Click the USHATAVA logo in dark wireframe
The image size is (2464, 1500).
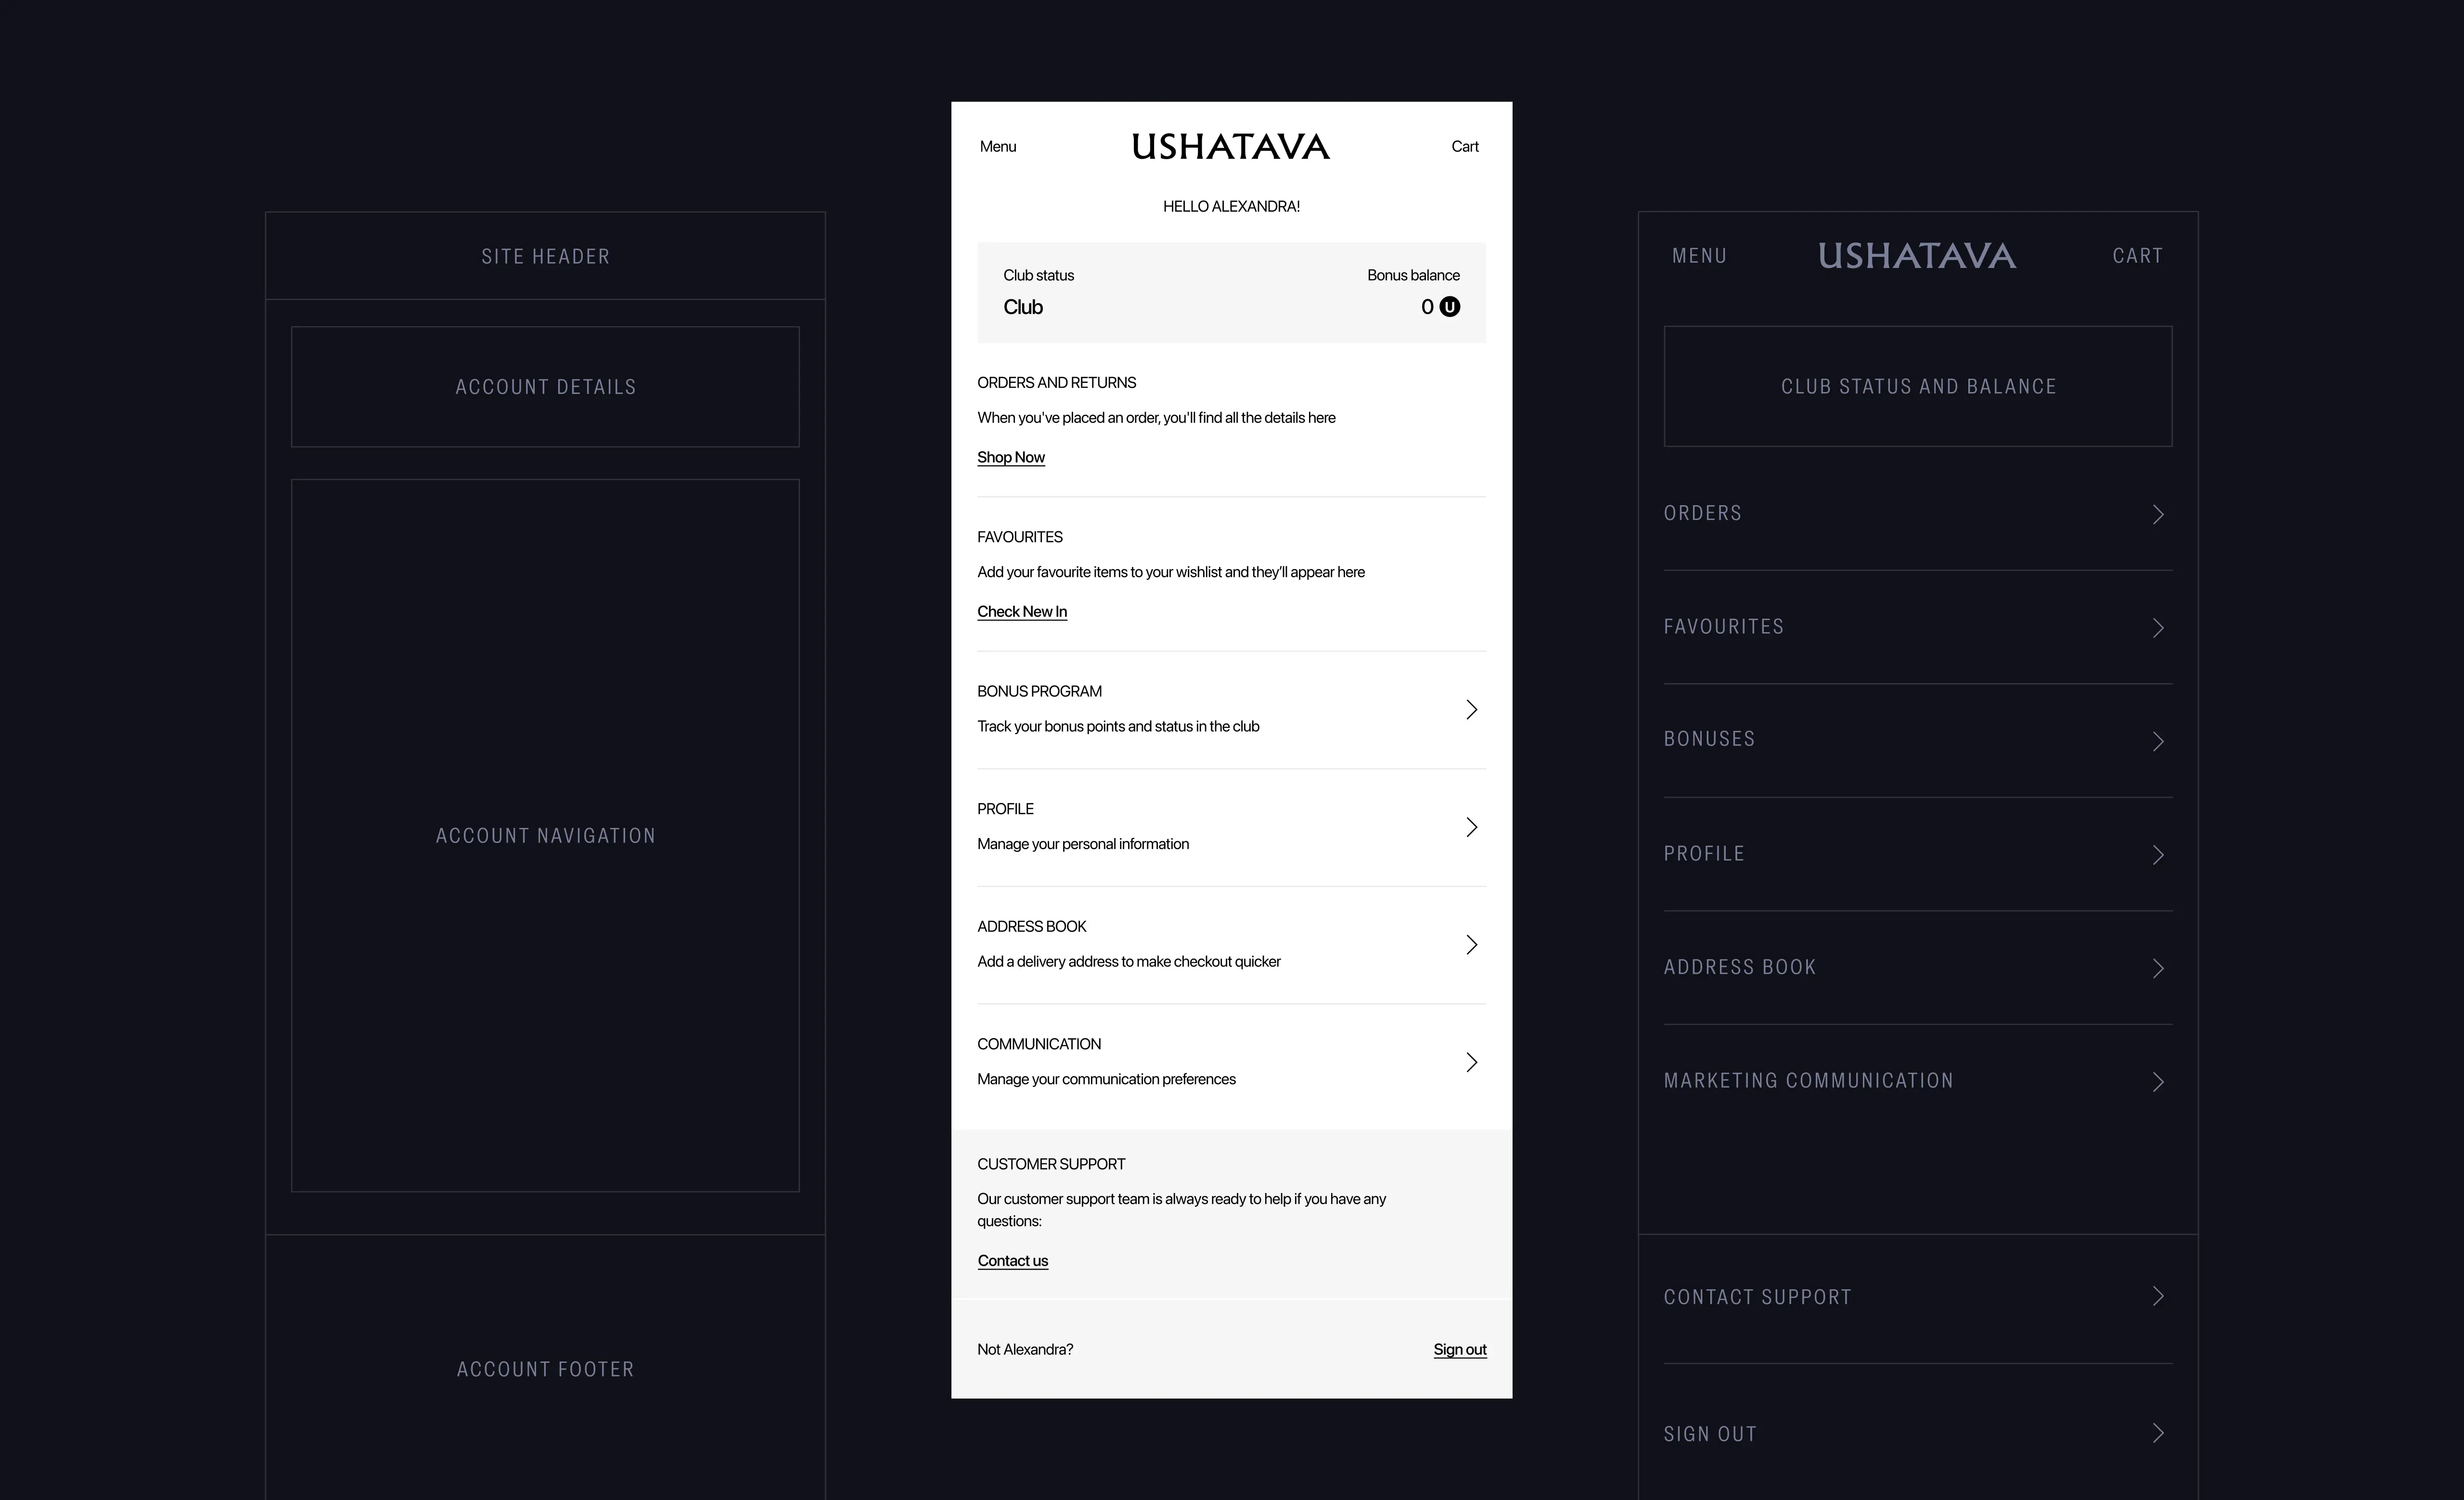1916,256
